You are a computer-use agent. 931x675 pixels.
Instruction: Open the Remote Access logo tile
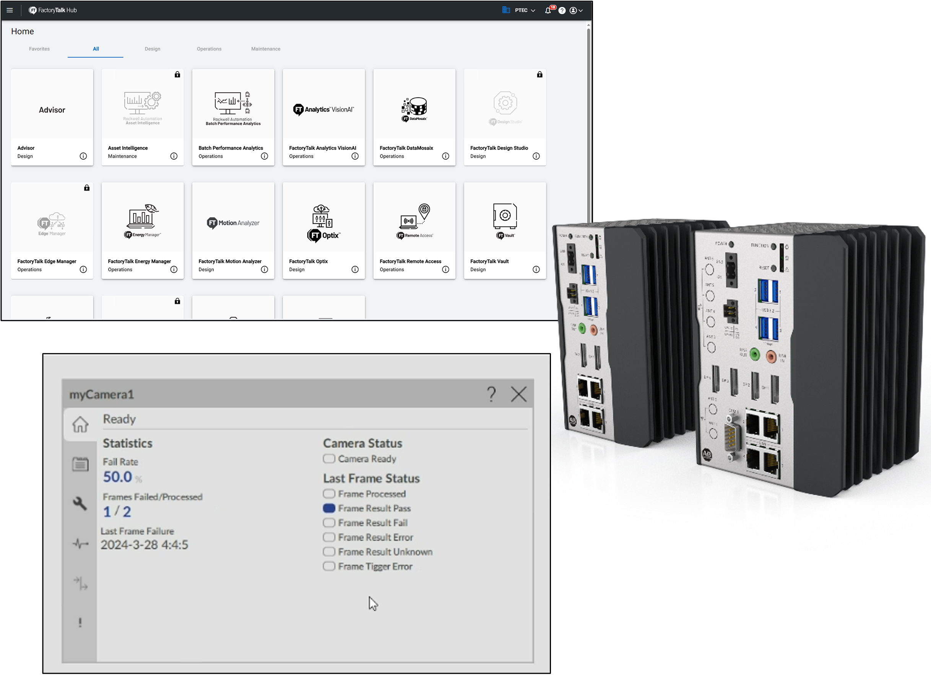tap(414, 222)
